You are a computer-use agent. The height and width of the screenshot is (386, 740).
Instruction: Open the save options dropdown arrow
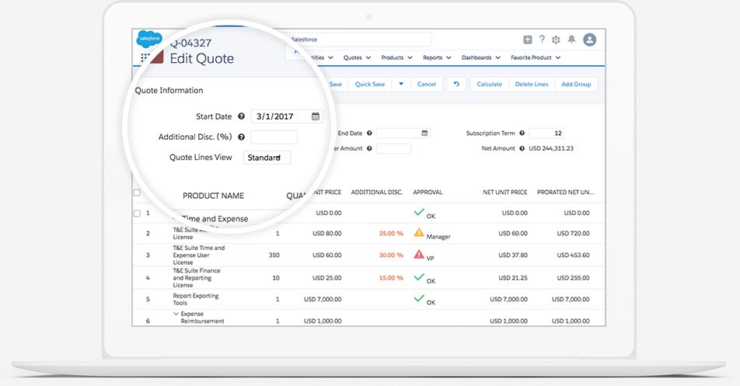tap(401, 84)
